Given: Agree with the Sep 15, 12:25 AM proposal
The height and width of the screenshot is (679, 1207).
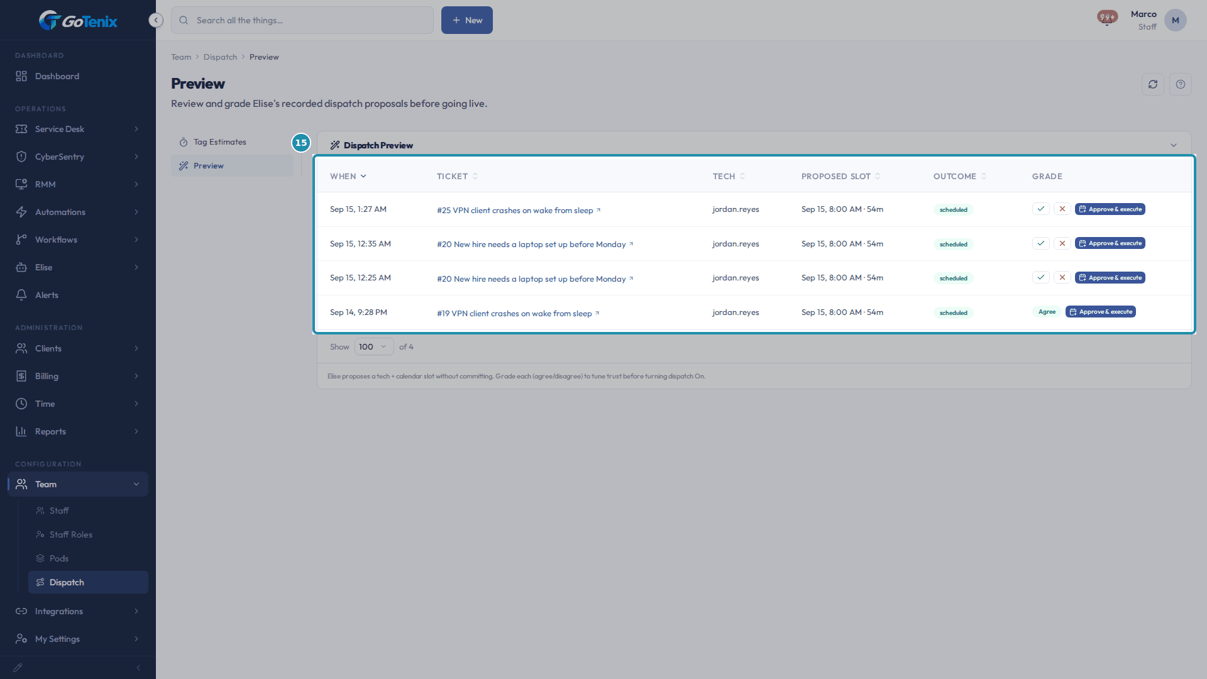Looking at the screenshot, I should pos(1040,277).
